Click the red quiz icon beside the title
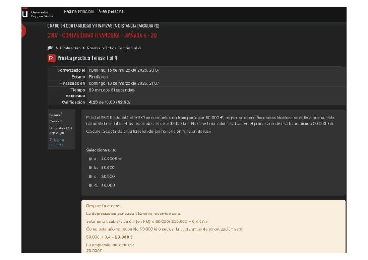This screenshot has width=368, height=260. click(x=51, y=58)
